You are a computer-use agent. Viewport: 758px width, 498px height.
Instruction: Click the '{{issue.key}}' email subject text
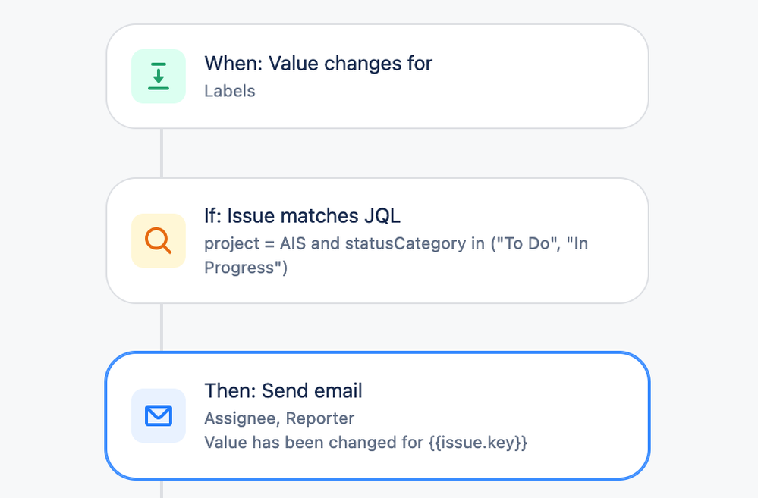[474, 443]
